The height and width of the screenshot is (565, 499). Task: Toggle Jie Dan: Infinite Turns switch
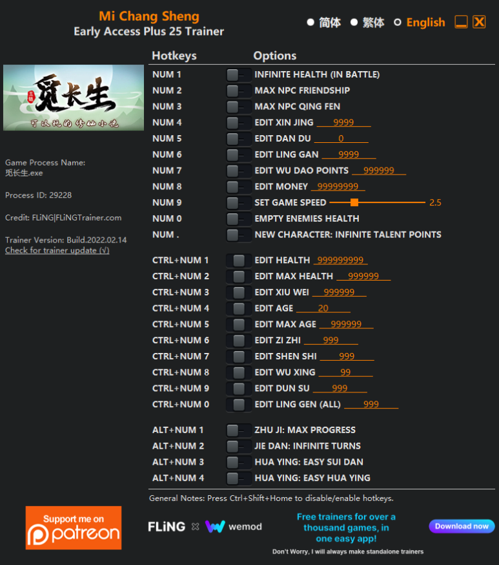tap(239, 447)
